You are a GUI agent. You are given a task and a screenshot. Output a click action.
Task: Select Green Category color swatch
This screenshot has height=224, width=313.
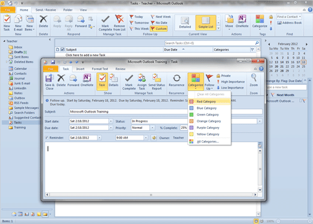191,114
